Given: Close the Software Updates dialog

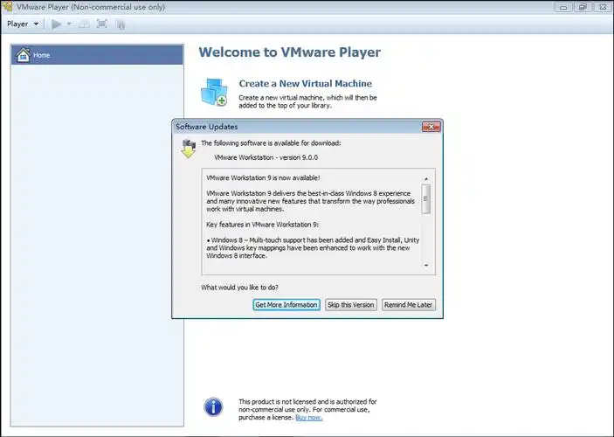Looking at the screenshot, I should coord(430,127).
